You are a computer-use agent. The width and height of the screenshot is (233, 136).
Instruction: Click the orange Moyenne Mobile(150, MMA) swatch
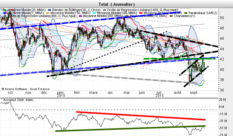pos(48,13)
